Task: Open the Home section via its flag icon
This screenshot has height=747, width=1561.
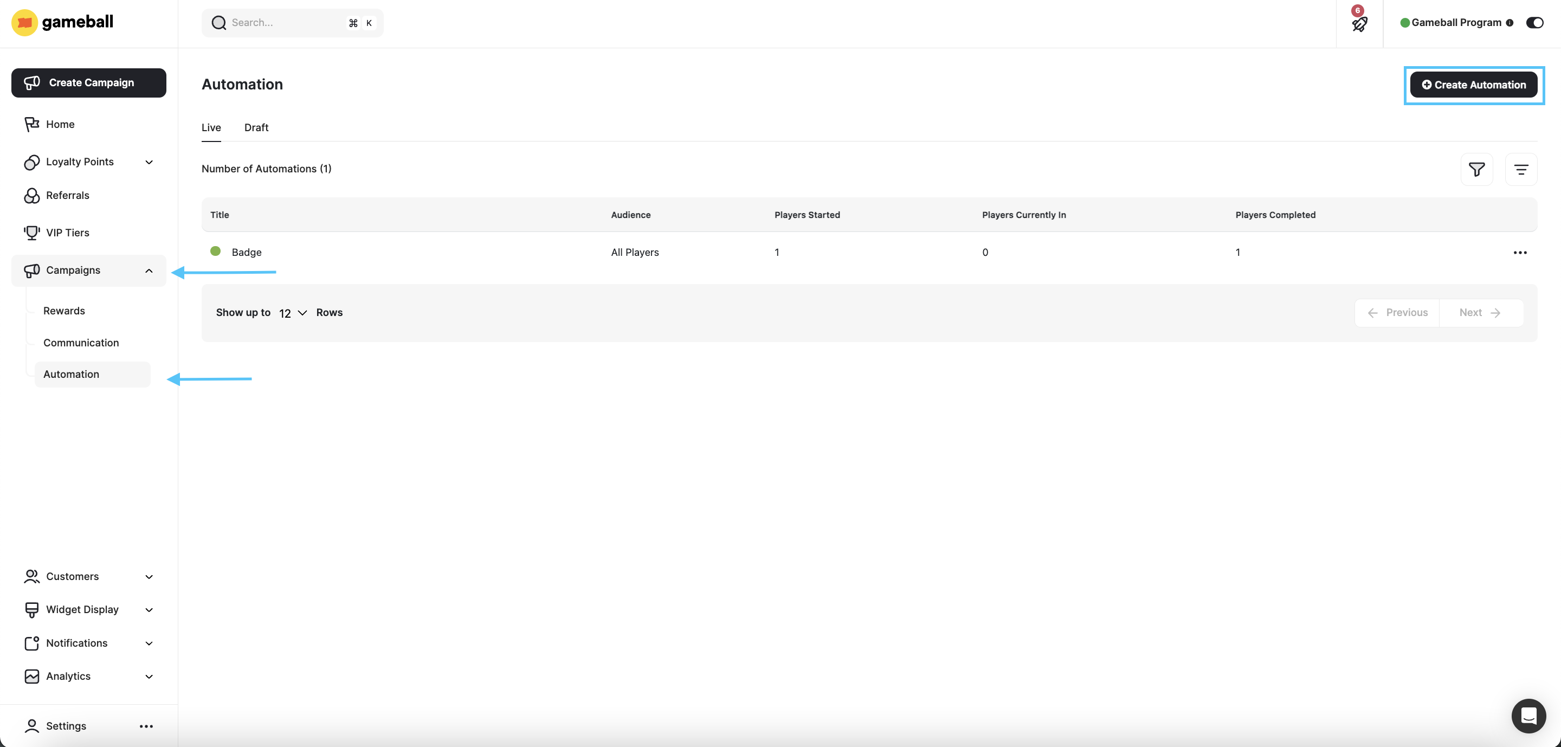Action: click(31, 124)
